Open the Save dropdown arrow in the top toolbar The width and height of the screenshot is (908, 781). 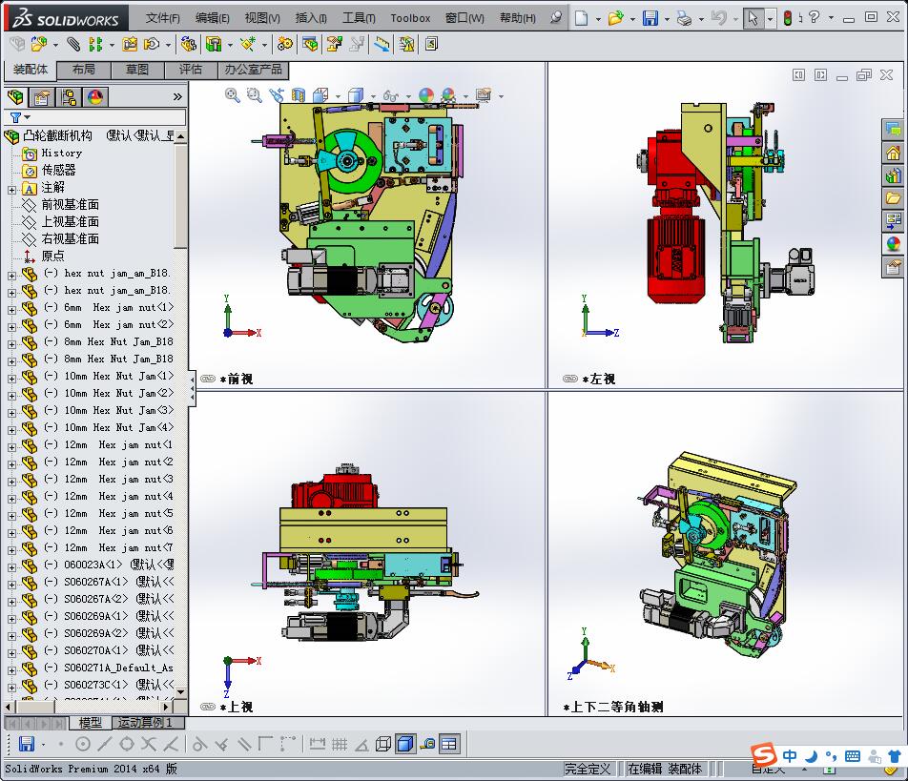coord(667,19)
